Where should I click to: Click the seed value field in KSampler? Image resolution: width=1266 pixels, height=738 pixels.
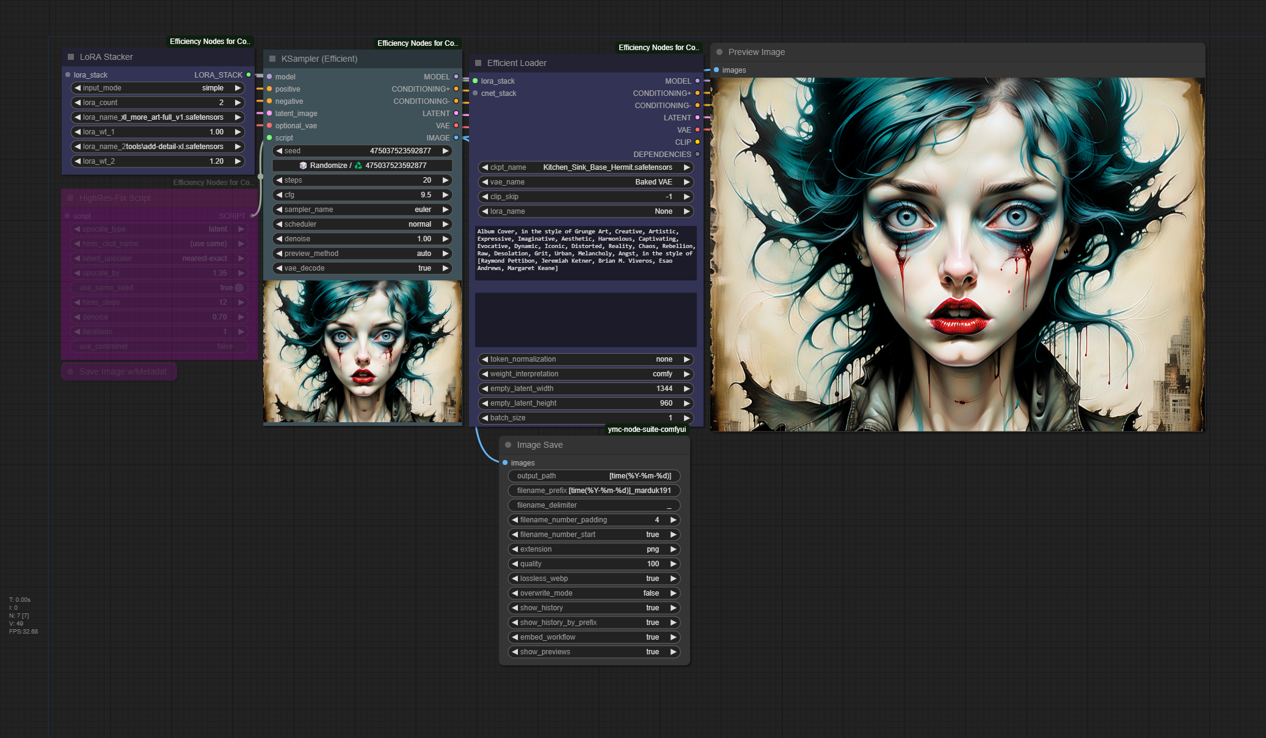pyautogui.click(x=363, y=151)
